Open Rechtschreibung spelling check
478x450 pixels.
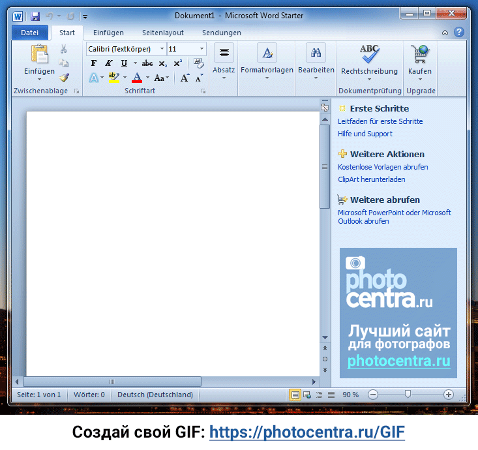pyautogui.click(x=369, y=60)
